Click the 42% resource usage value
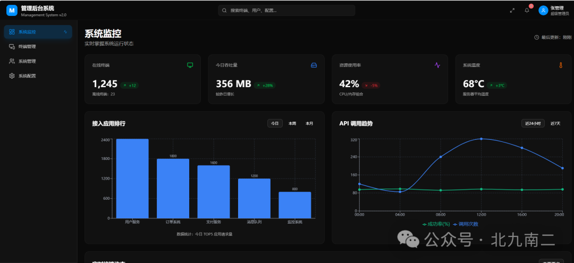This screenshot has height=263, width=574. coord(349,84)
